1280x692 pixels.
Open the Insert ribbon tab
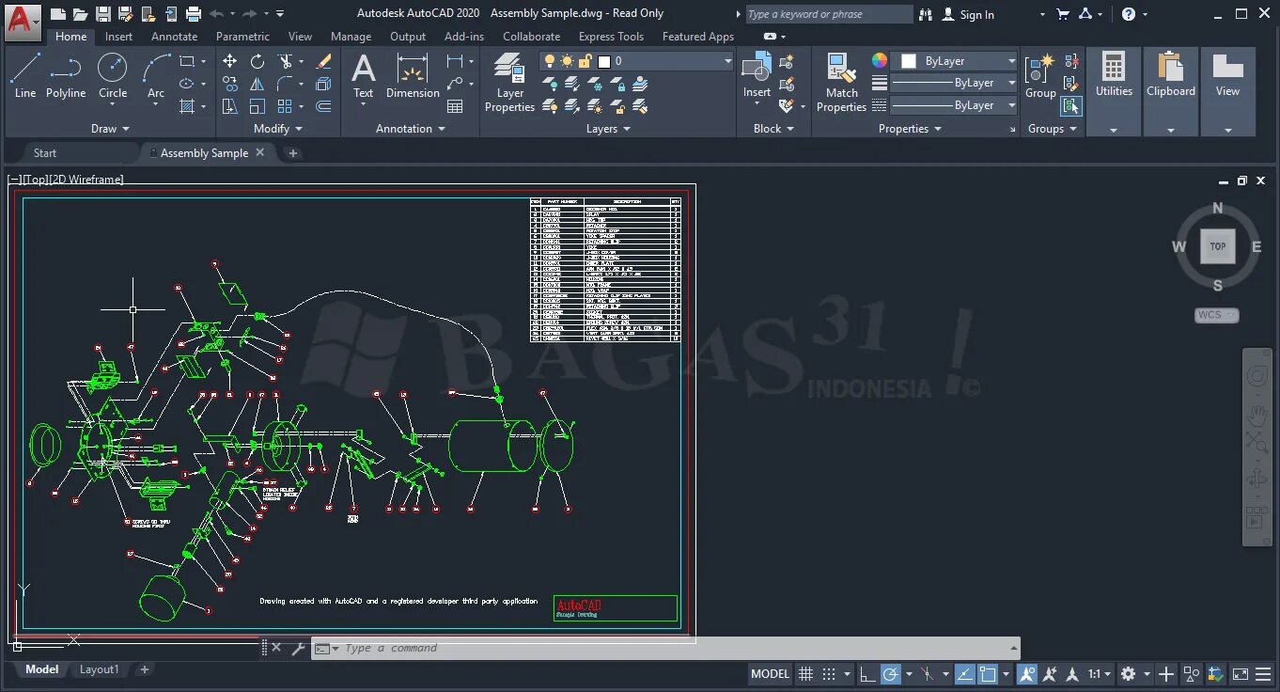coord(118,37)
